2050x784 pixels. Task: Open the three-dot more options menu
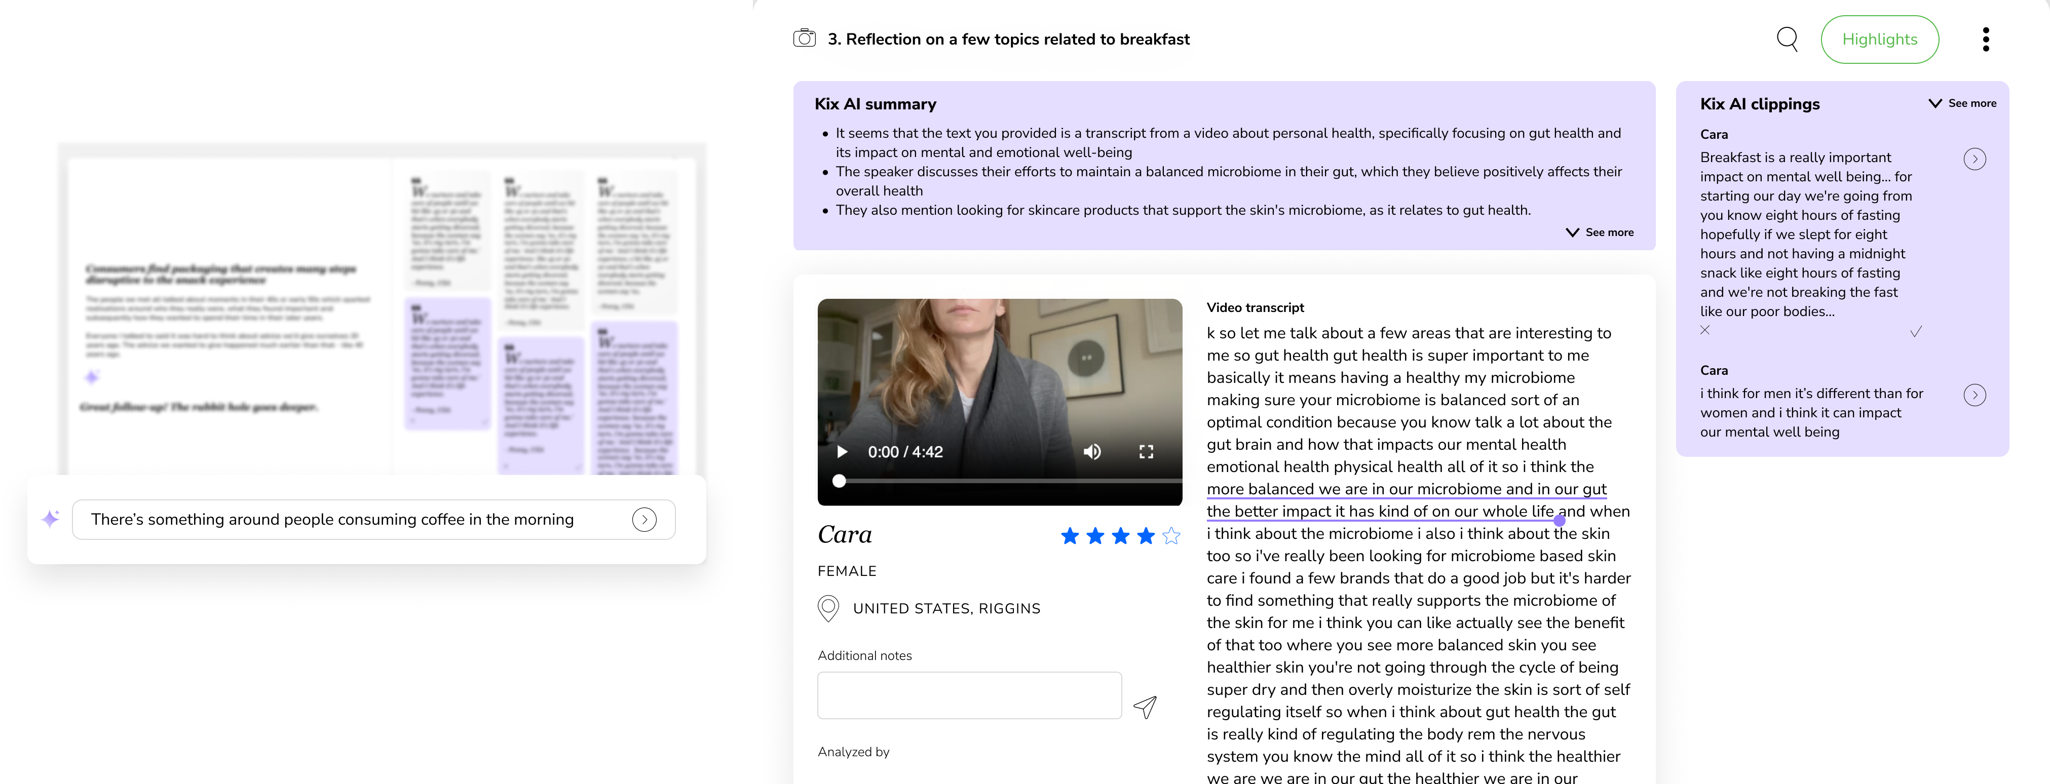pyautogui.click(x=1986, y=39)
